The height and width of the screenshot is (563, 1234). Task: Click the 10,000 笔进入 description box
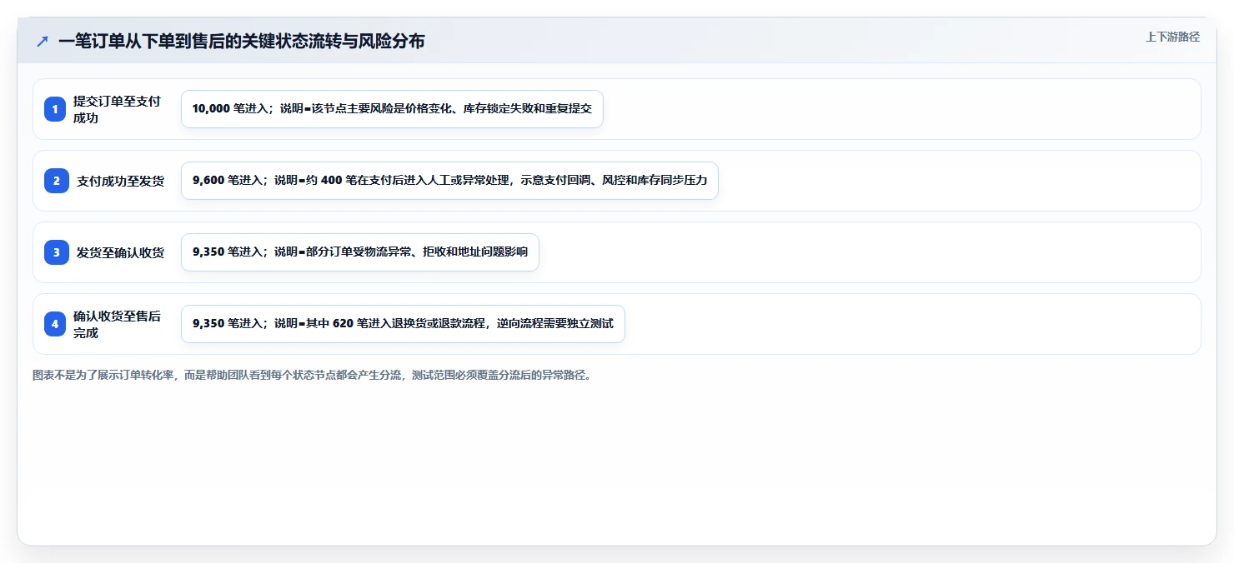pyautogui.click(x=392, y=109)
